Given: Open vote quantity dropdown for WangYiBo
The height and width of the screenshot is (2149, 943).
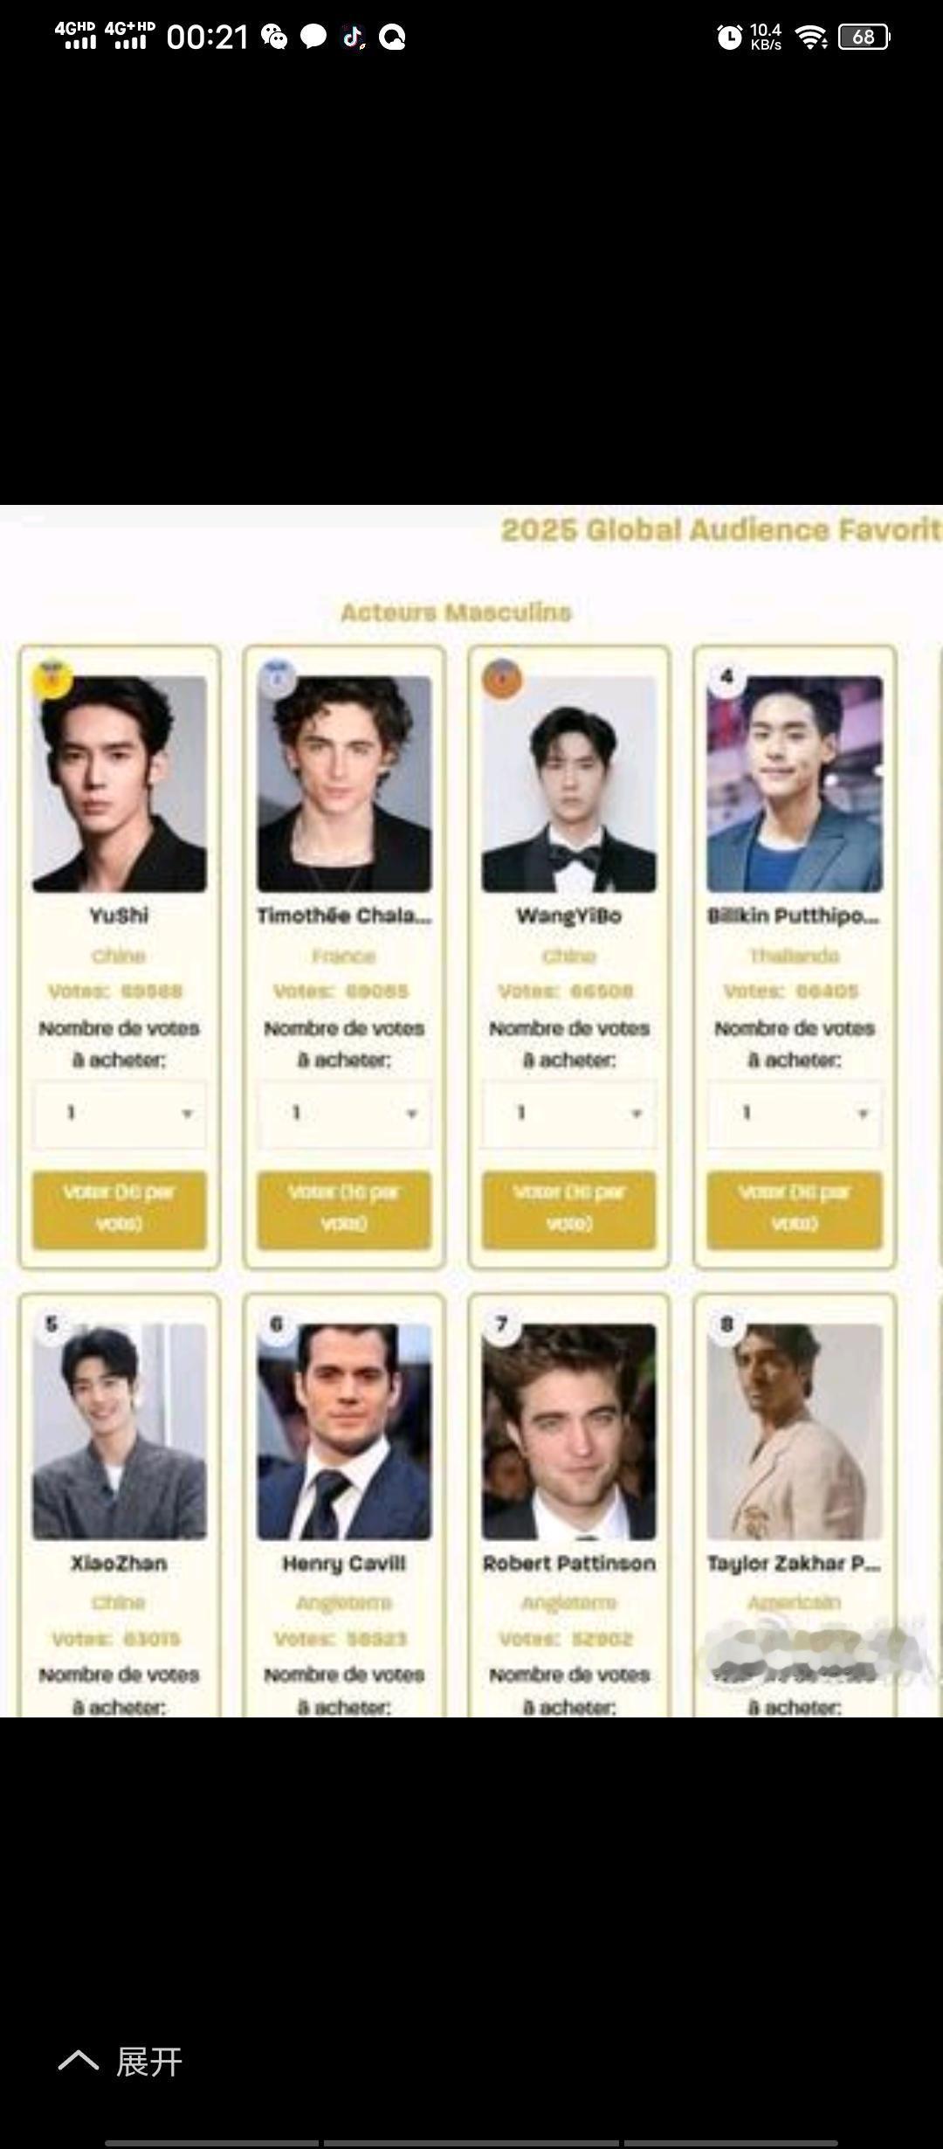Looking at the screenshot, I should click(569, 1113).
